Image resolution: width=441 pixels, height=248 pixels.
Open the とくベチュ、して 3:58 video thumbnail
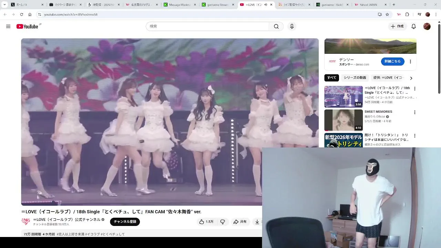pos(343,96)
